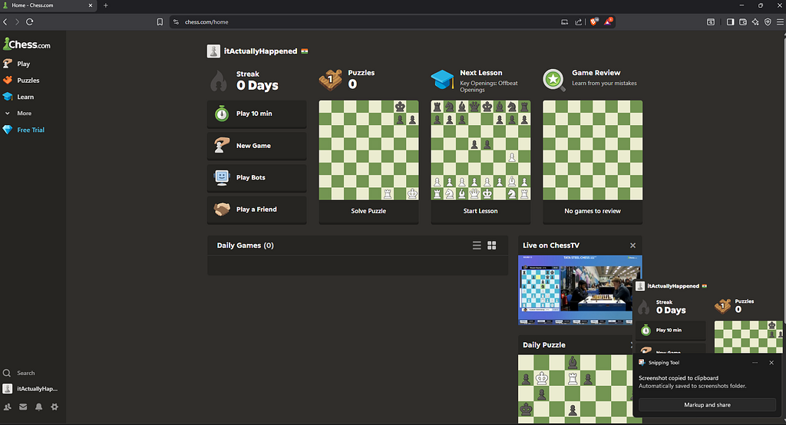Click the Play 10 min button
Viewport: 786px width, 425px height.
256,114
